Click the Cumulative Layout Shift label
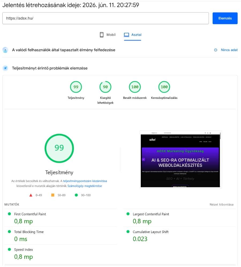 coord(151,232)
